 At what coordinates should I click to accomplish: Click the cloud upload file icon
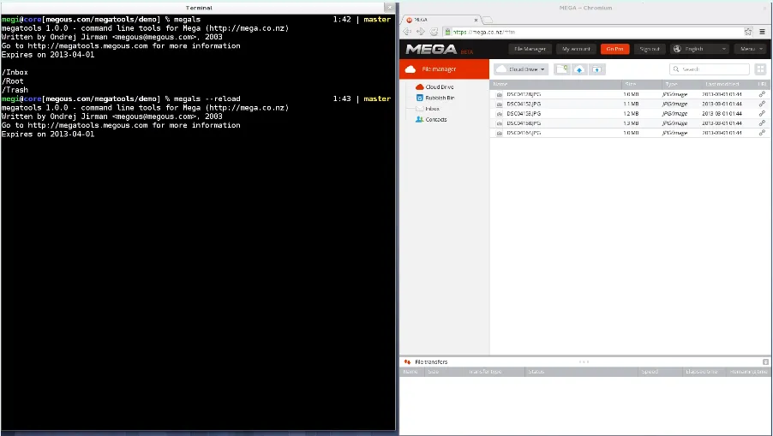click(x=579, y=69)
